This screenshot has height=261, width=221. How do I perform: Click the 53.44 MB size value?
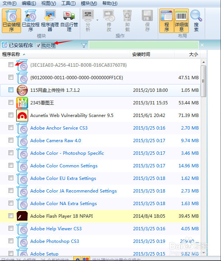click(188, 103)
